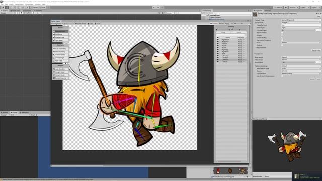Click the Sprite Sheet toolbar button

click(x=80, y=24)
